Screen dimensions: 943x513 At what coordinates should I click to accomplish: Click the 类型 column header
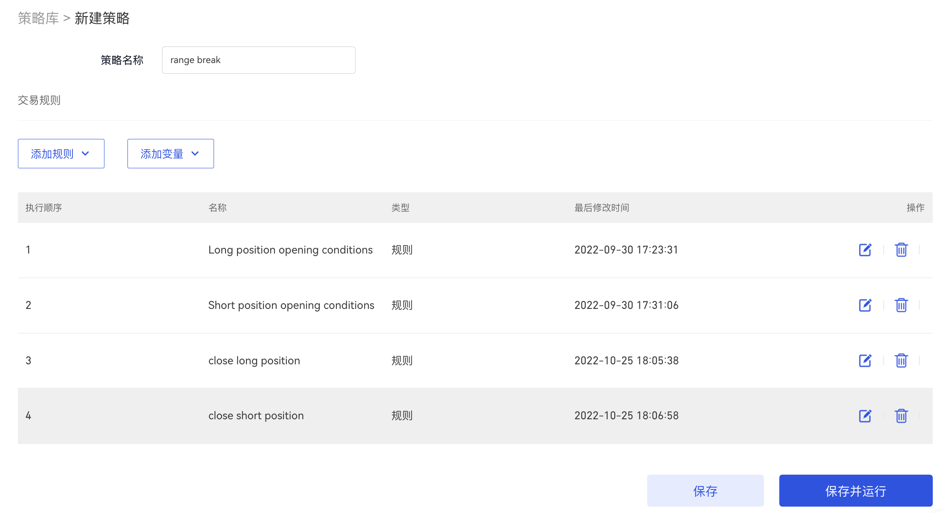pyautogui.click(x=400, y=208)
